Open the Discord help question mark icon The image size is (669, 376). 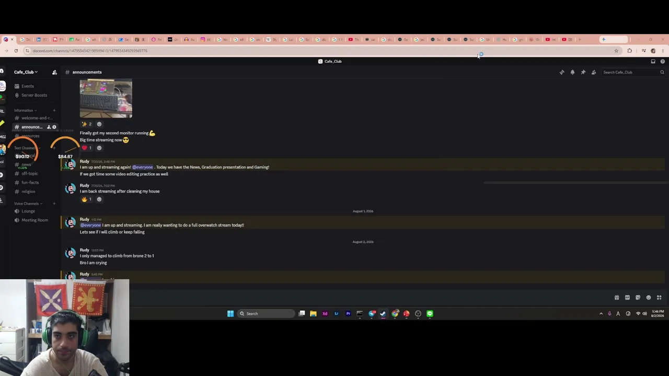[x=662, y=61]
